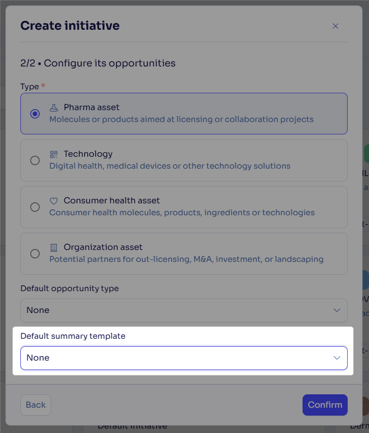Viewport: 369px width, 433px height.
Task: Pick the Organization asset radio option
Action: tap(35, 254)
